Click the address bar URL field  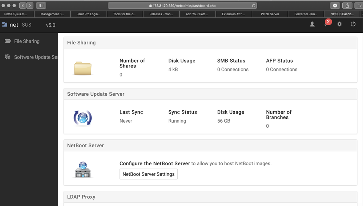(x=182, y=5)
